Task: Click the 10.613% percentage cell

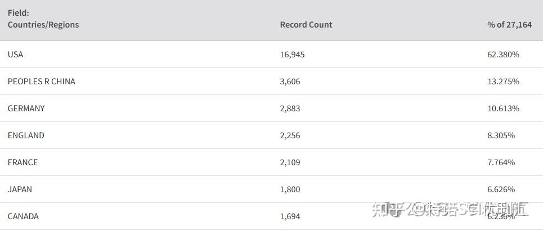Action: (x=503, y=108)
